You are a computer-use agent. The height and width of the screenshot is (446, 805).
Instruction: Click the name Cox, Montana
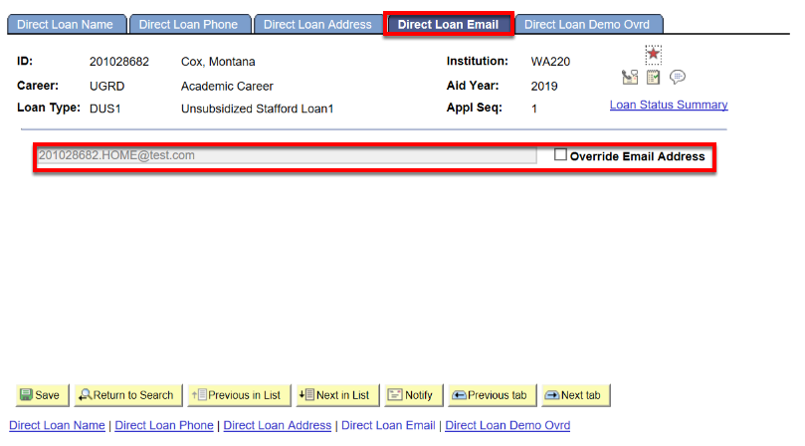point(218,62)
